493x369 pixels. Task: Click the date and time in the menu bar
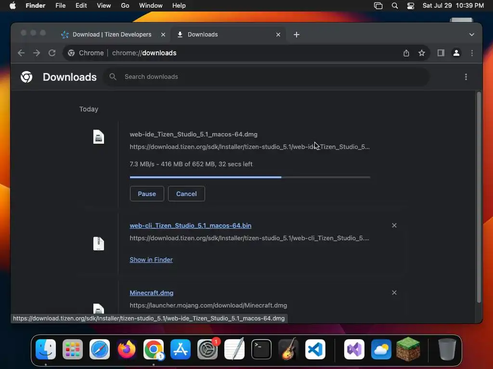[453, 6]
